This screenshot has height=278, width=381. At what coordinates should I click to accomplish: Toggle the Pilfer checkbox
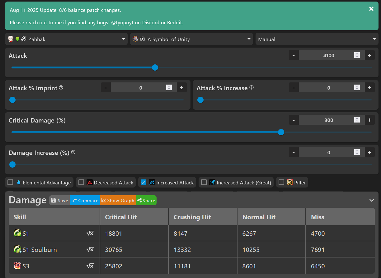point(281,183)
